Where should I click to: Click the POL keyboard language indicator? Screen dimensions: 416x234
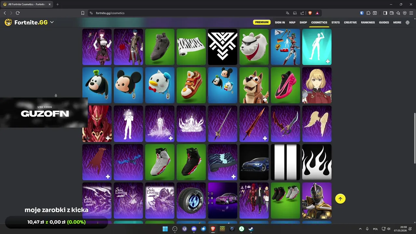(x=375, y=229)
